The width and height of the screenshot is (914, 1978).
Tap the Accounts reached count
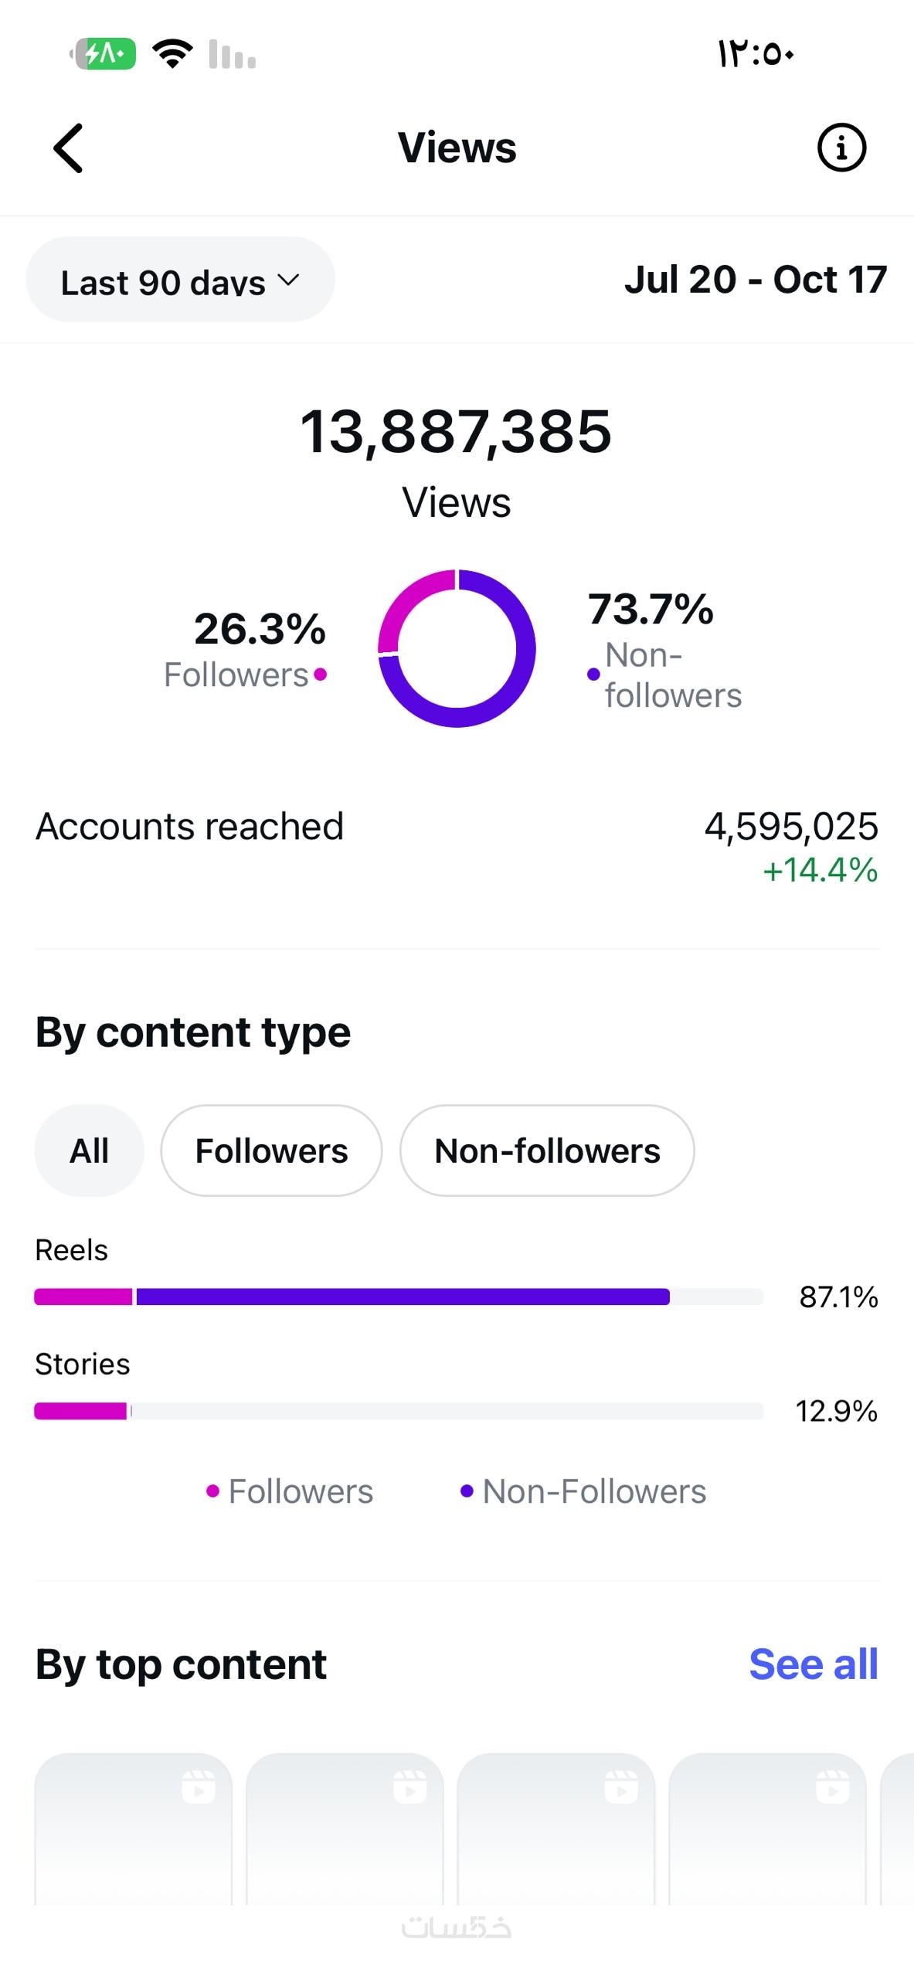(790, 827)
